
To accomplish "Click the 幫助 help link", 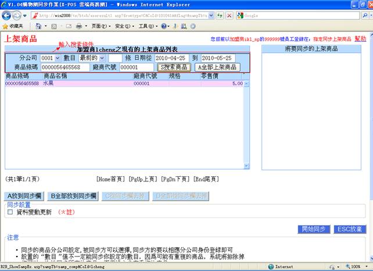I will pyautogui.click(x=360, y=39).
